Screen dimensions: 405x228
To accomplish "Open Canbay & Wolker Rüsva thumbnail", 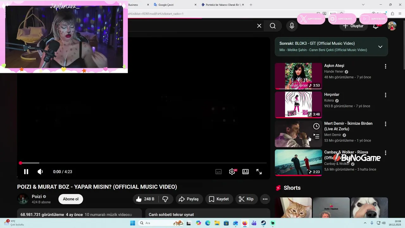I will pos(298,162).
